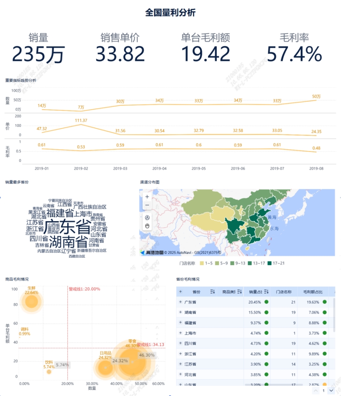Click the 24.35 unit price data label
The height and width of the screenshot is (396, 341).
(316, 132)
